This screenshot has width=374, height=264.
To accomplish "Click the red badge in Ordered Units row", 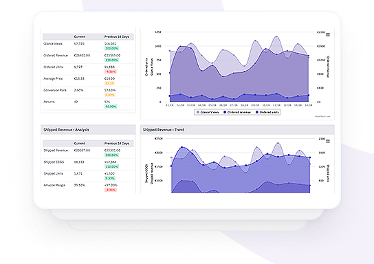I will tap(111, 71).
